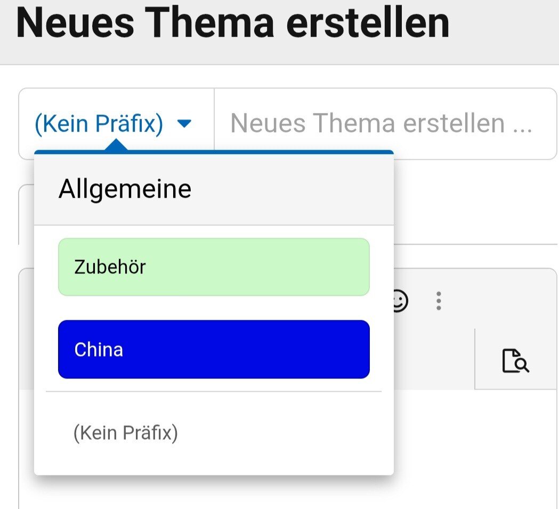The image size is (559, 509).
Task: Click the Zubehör label text
Action: (x=110, y=266)
